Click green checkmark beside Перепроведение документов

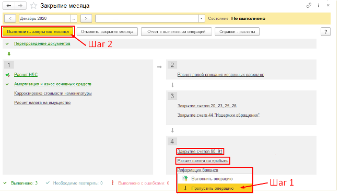(7, 43)
